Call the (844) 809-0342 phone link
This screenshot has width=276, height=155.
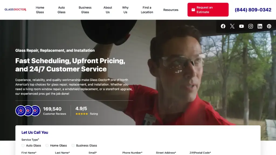click(253, 10)
